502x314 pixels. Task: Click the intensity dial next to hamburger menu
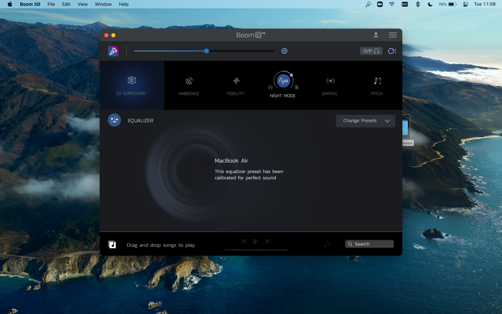pos(391,51)
